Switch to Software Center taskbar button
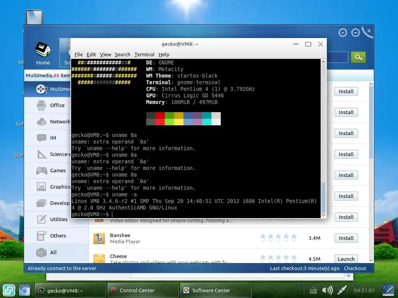 [x=216, y=290]
